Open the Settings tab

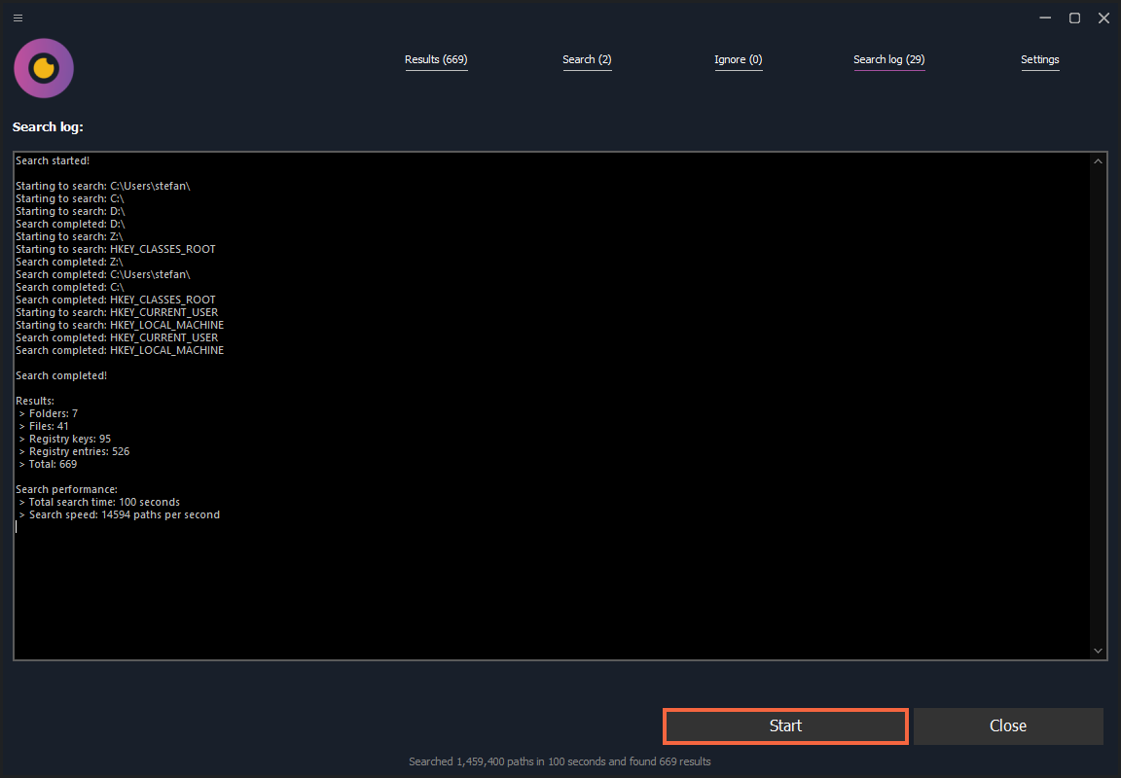tap(1040, 59)
